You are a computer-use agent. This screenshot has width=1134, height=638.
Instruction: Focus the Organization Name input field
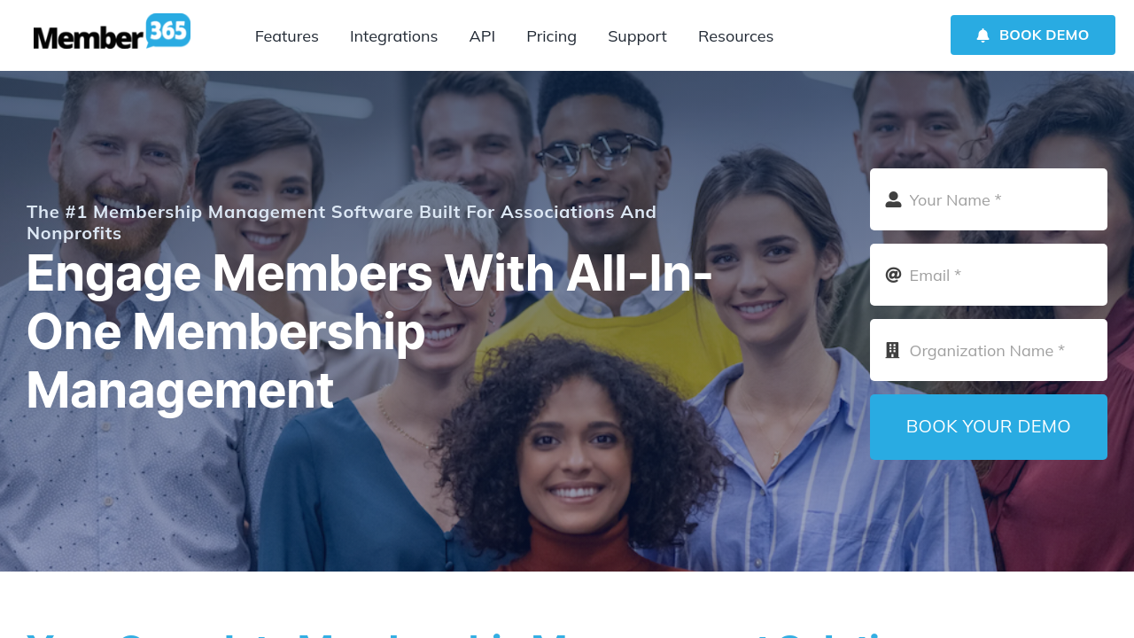coord(989,350)
